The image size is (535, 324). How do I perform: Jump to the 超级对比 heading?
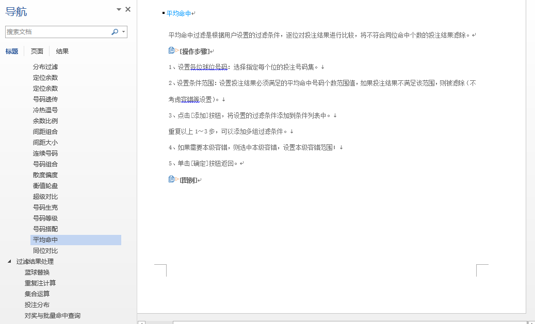point(45,197)
